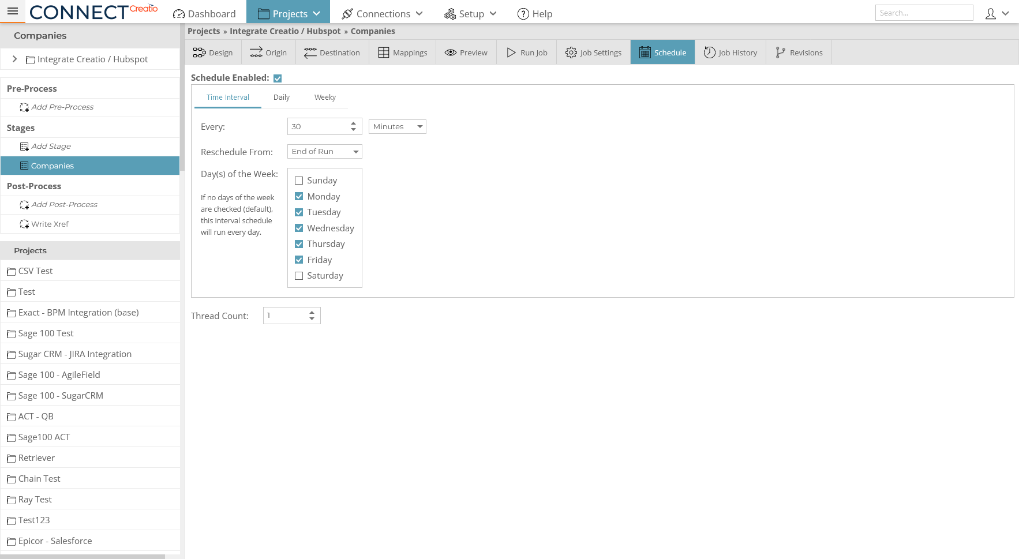
Task: Uncheck the Schedule Enabled checkbox
Action: point(278,78)
